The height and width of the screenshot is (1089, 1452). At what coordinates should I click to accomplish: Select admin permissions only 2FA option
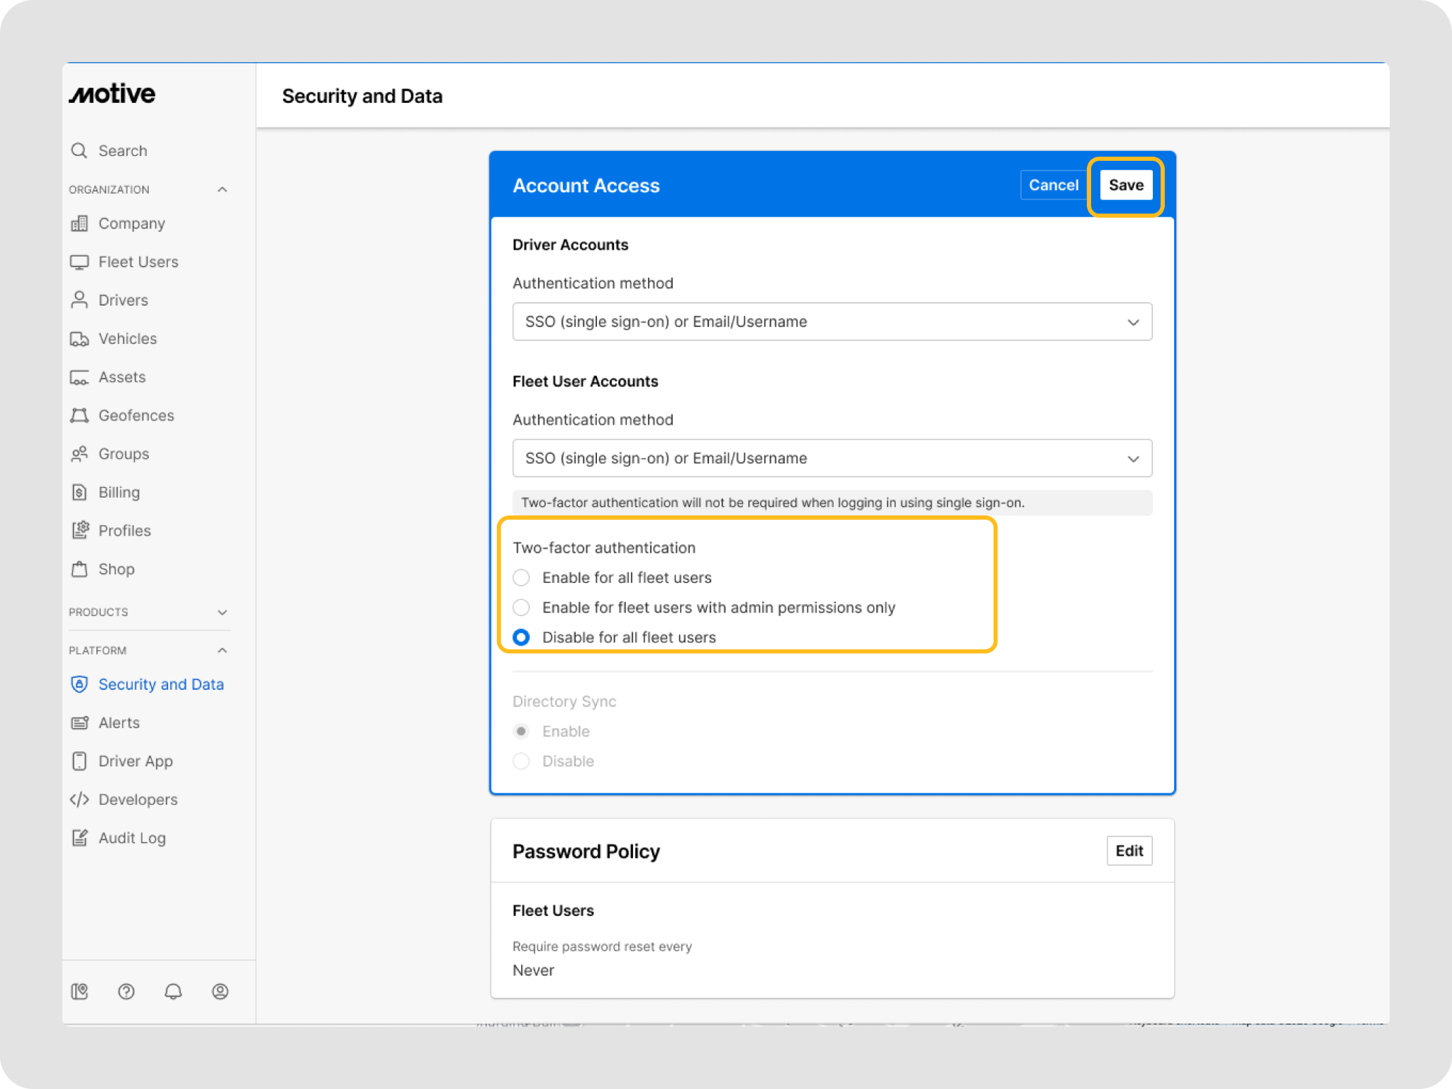[521, 608]
